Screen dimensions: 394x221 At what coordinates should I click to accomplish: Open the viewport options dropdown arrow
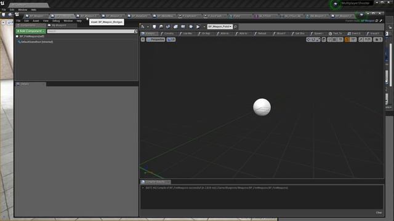coord(143,39)
